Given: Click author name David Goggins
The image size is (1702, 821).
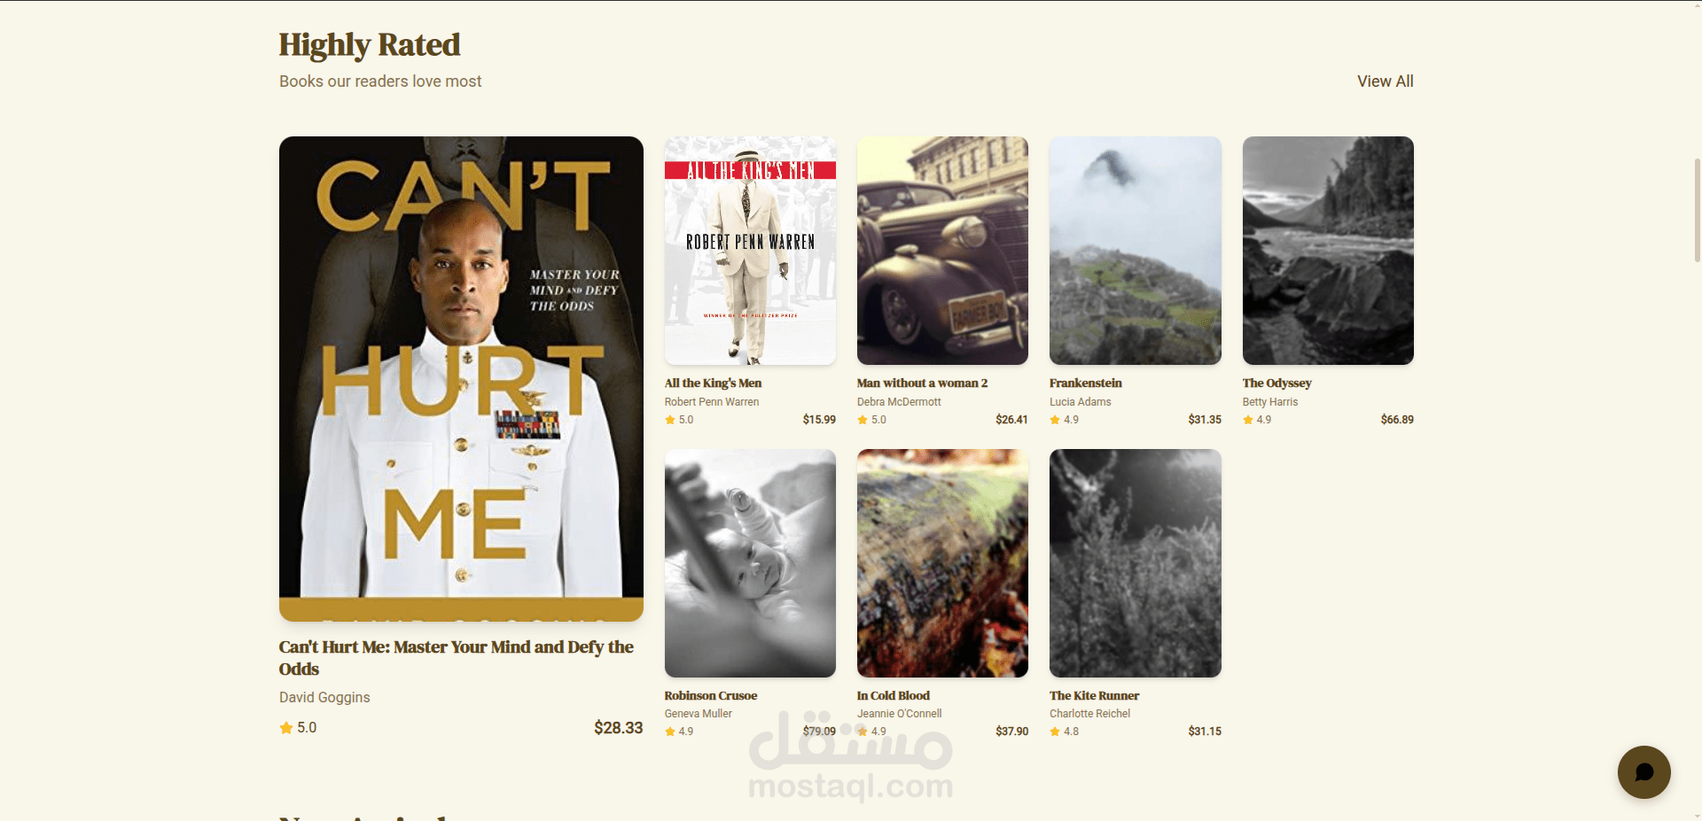Looking at the screenshot, I should (324, 698).
